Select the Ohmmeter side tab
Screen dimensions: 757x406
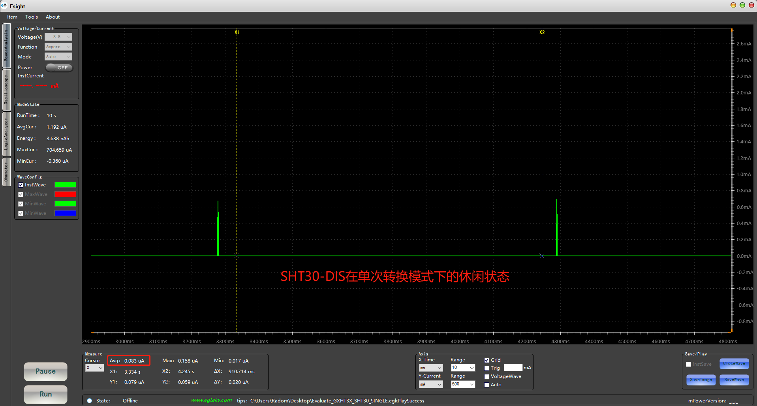pos(6,172)
